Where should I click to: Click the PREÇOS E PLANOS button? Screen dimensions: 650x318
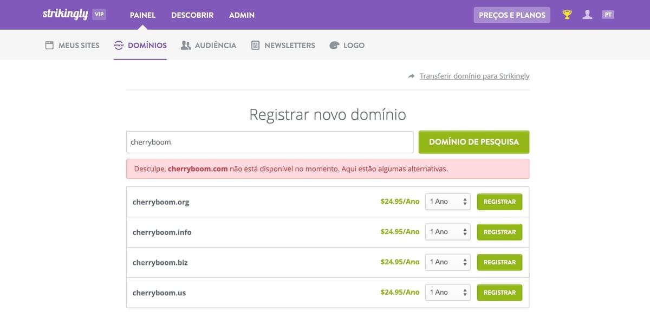pos(512,15)
